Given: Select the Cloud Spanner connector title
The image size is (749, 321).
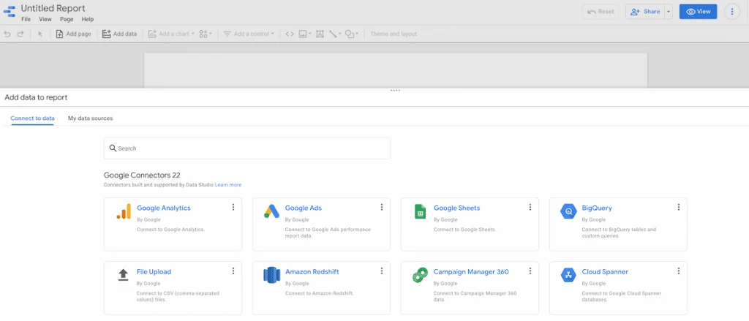Looking at the screenshot, I should (605, 272).
